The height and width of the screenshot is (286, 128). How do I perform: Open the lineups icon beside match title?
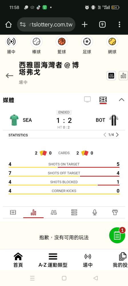point(111,76)
